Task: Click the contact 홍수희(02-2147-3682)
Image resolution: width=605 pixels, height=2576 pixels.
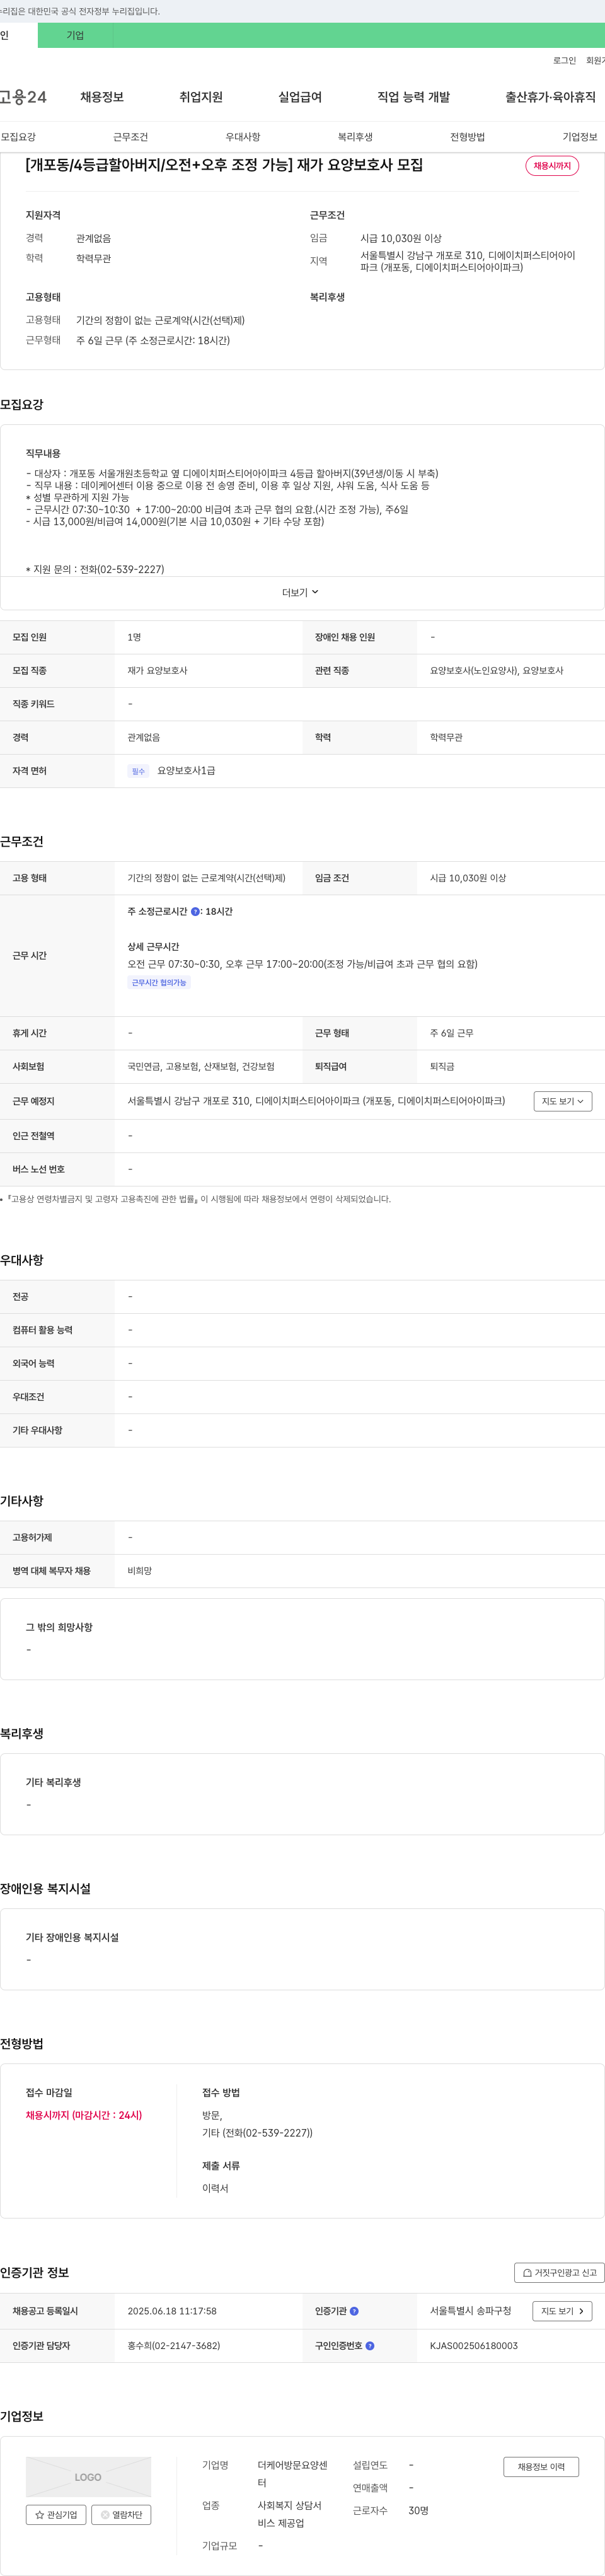Action: (x=174, y=2345)
